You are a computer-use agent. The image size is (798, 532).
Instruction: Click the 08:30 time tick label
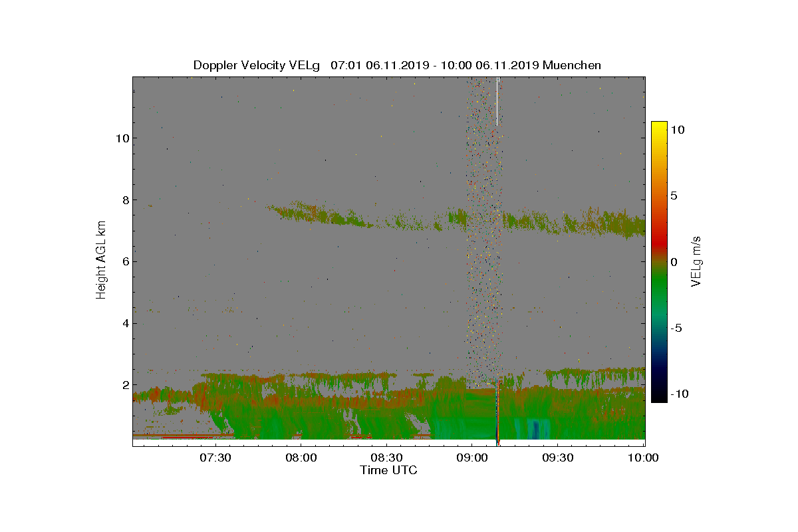coord(386,458)
